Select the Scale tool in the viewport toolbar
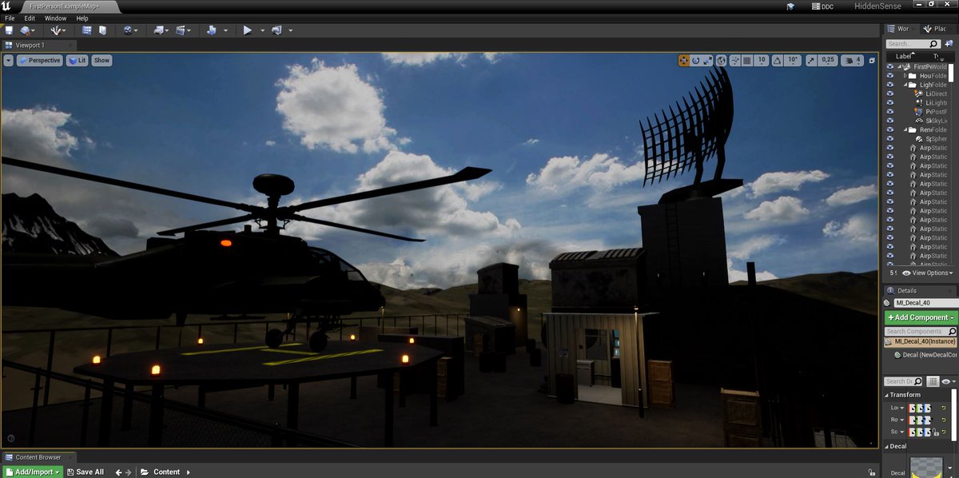Image resolution: width=959 pixels, height=478 pixels. tap(706, 61)
